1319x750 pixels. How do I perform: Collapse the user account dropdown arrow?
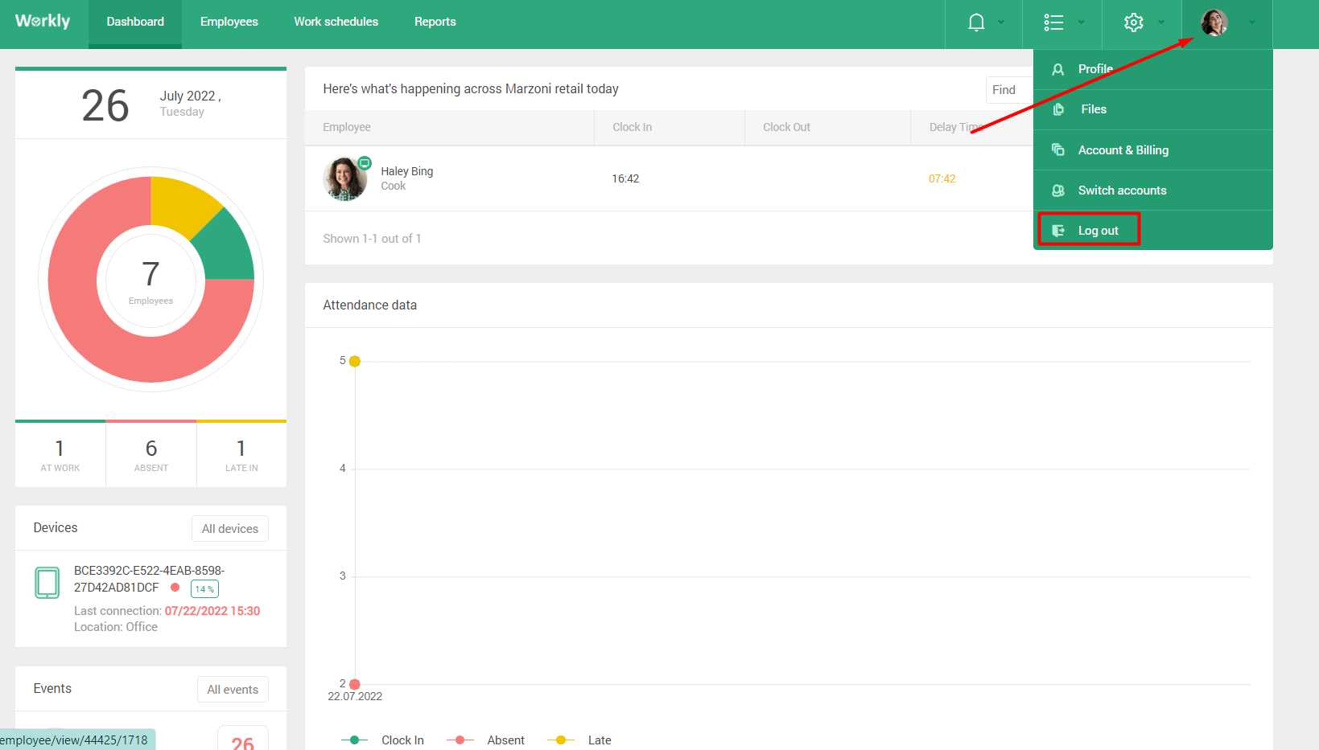[x=1251, y=23]
